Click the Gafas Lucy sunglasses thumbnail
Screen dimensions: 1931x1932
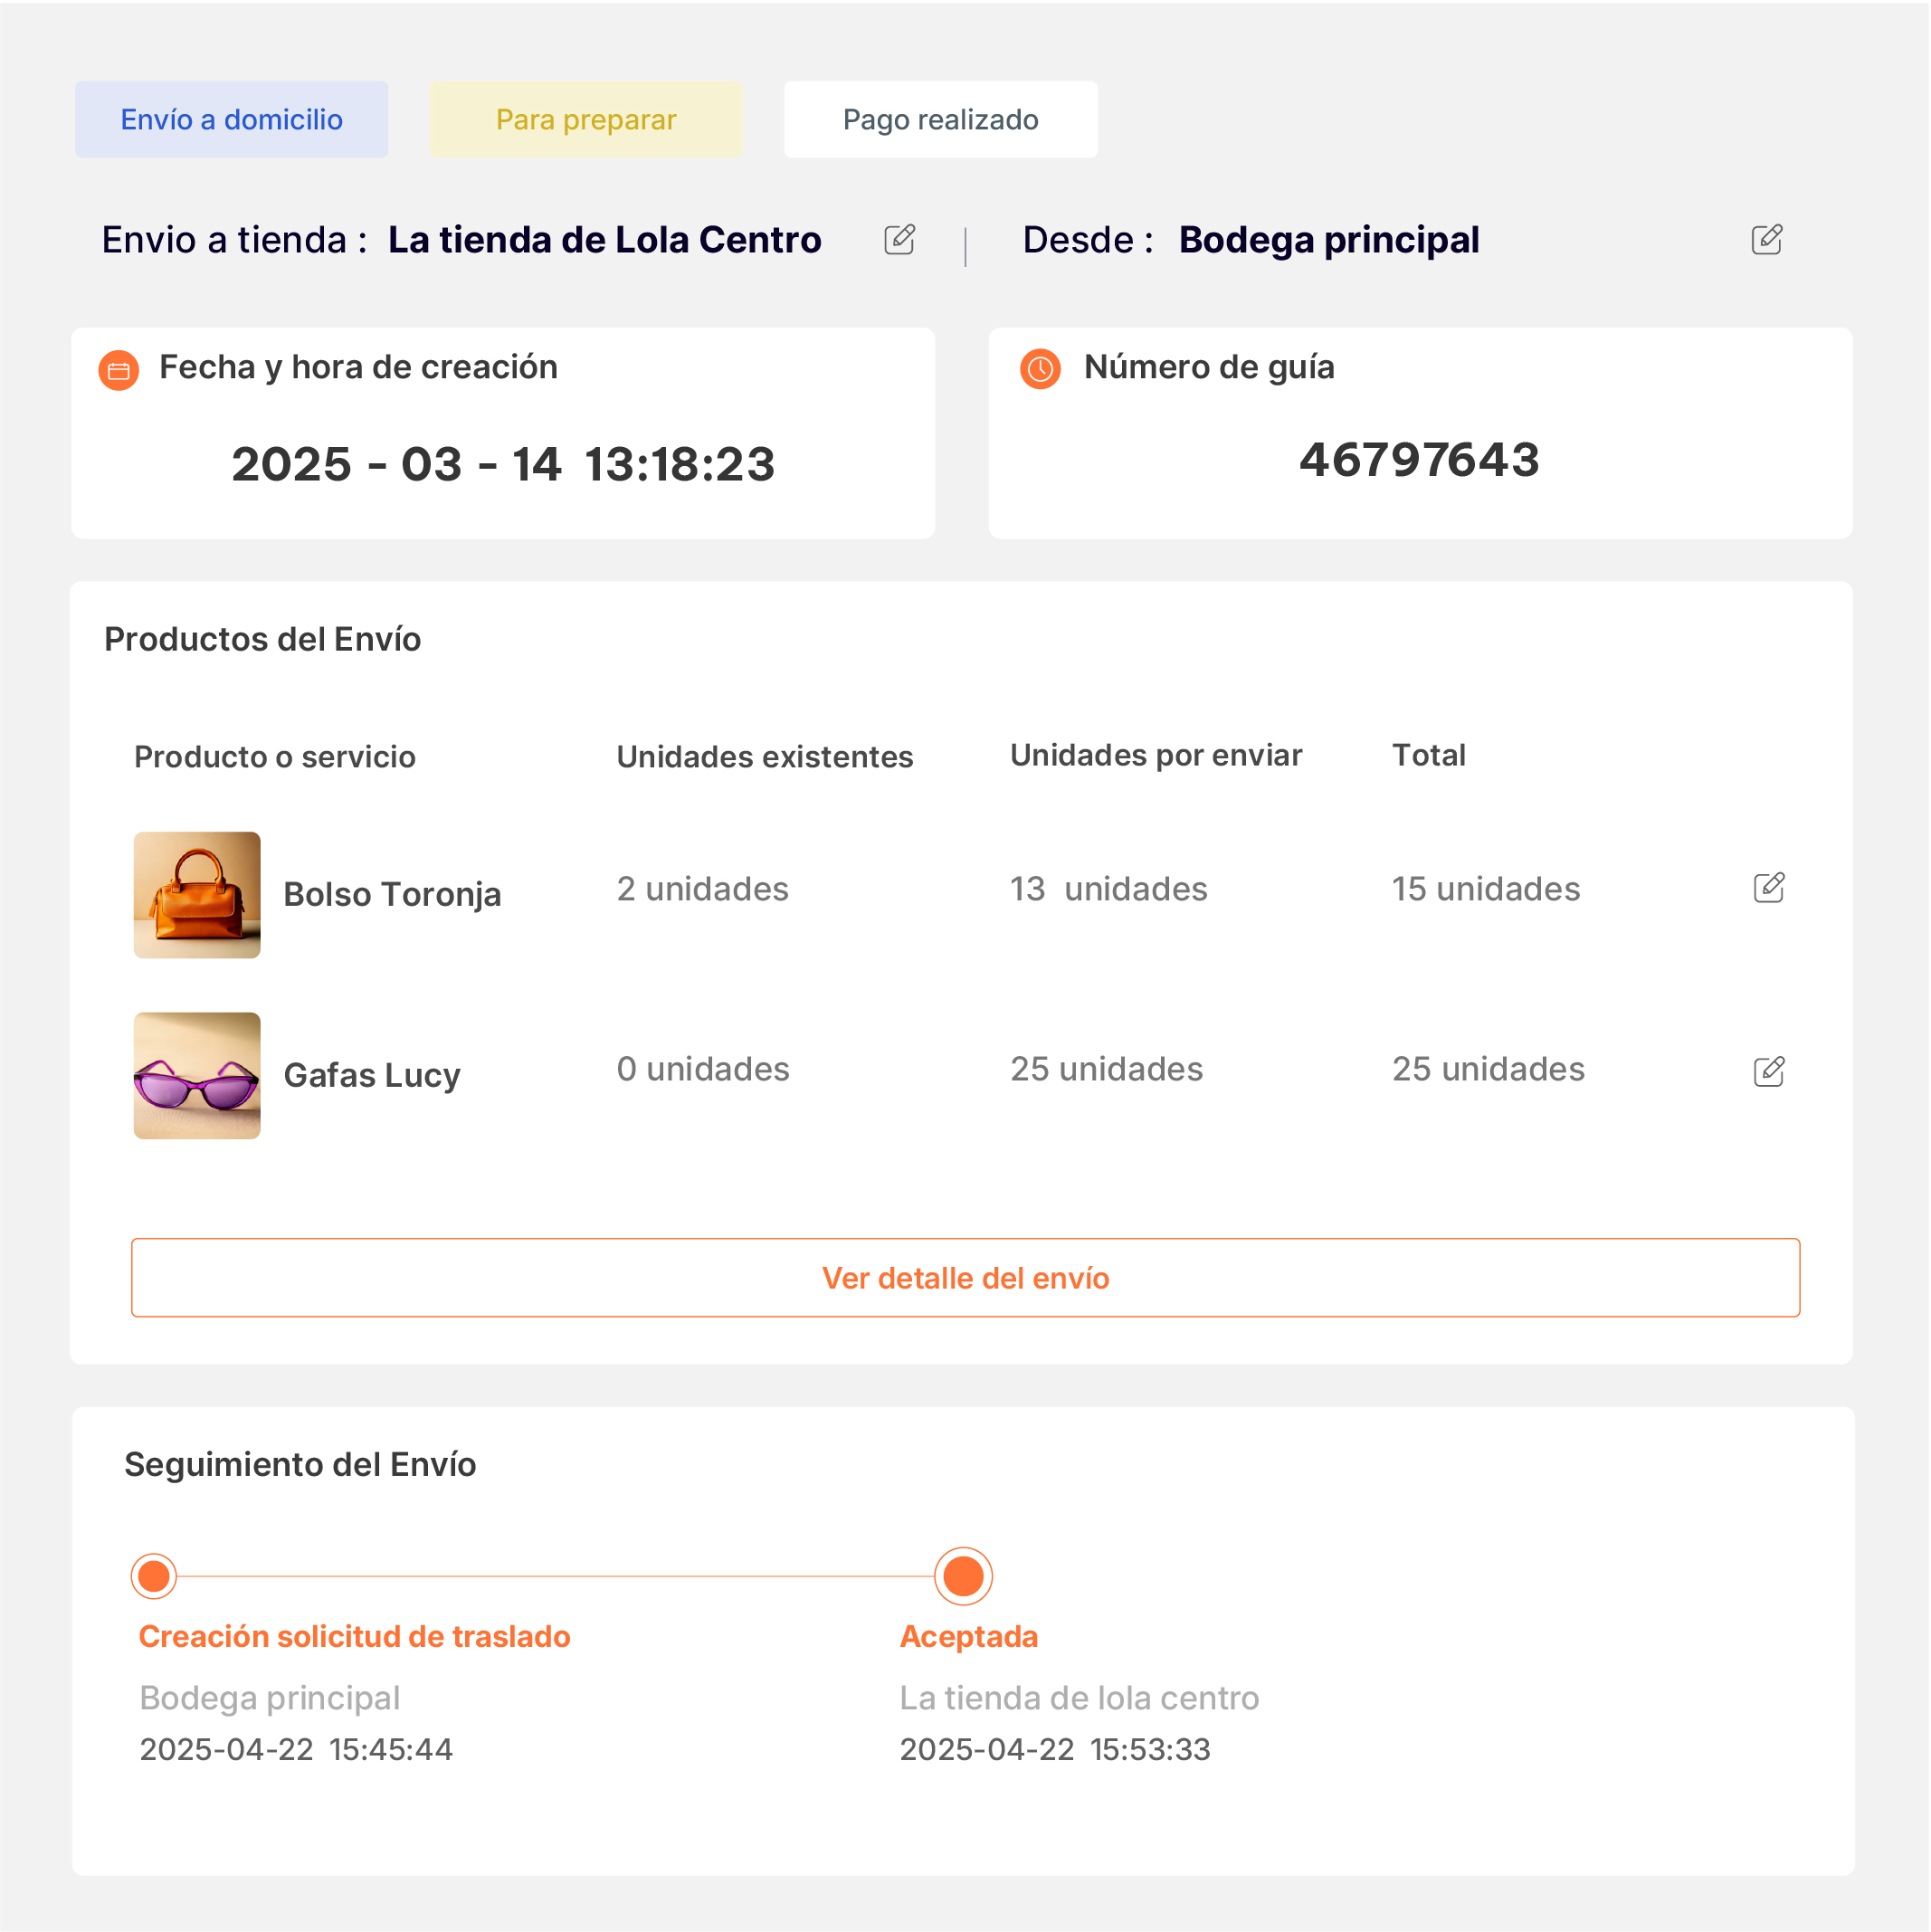pyautogui.click(x=197, y=1075)
